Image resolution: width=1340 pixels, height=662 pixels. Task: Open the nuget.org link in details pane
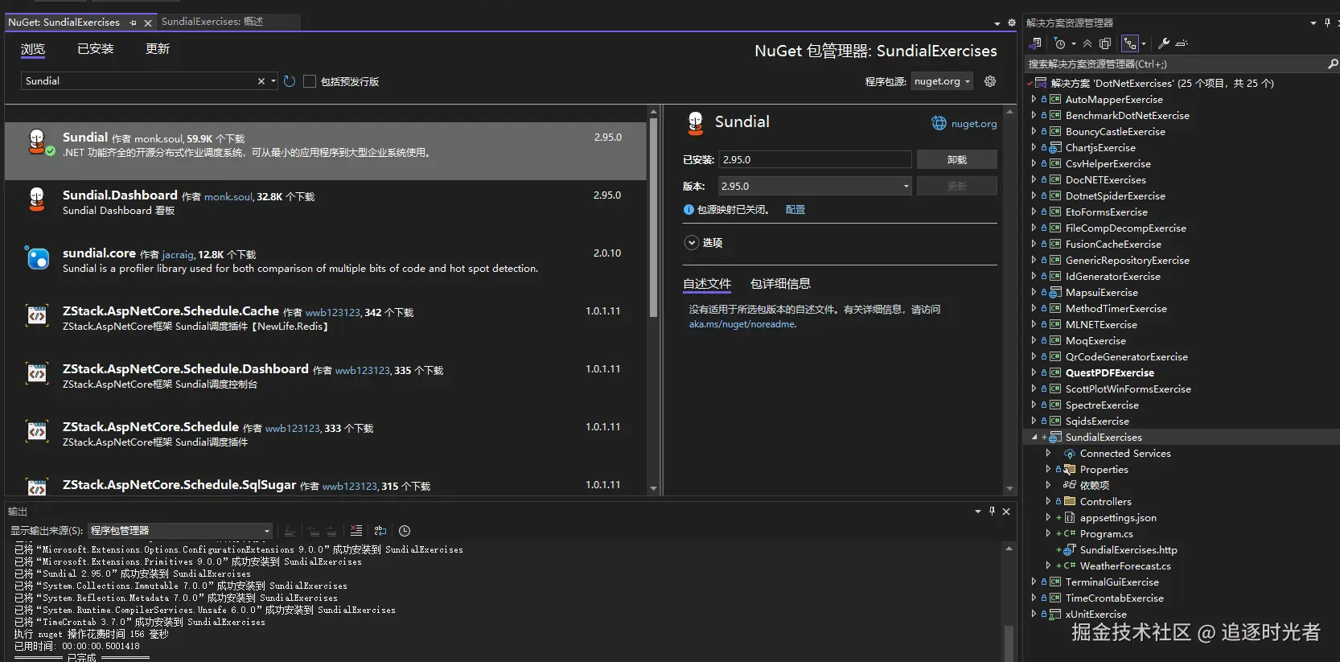(973, 124)
